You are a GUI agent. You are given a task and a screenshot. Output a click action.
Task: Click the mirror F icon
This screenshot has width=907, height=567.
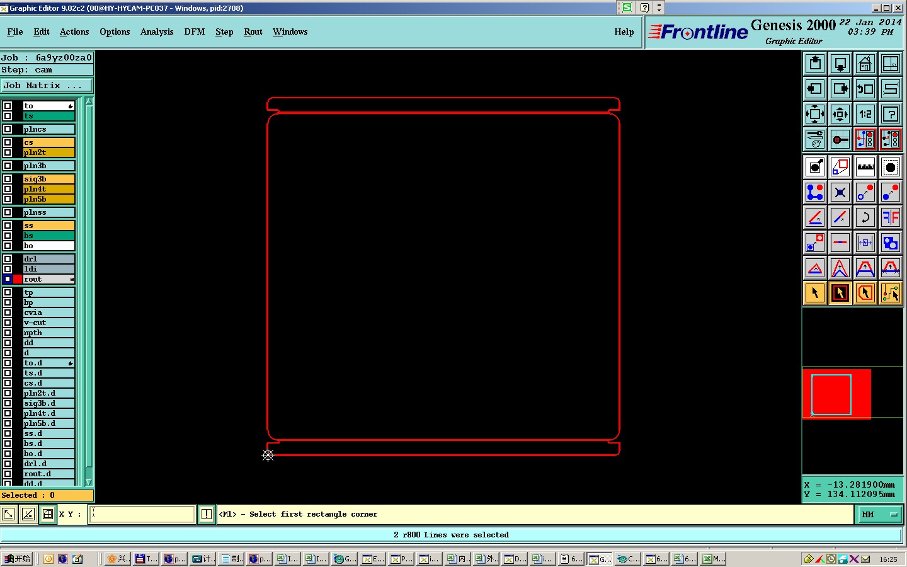point(891,217)
